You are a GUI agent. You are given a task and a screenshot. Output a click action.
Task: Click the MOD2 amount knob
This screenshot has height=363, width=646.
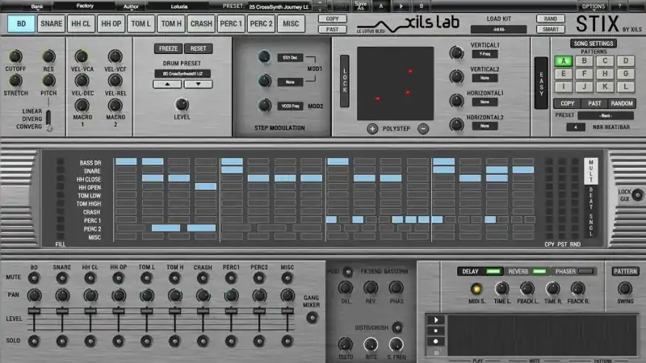(x=265, y=106)
